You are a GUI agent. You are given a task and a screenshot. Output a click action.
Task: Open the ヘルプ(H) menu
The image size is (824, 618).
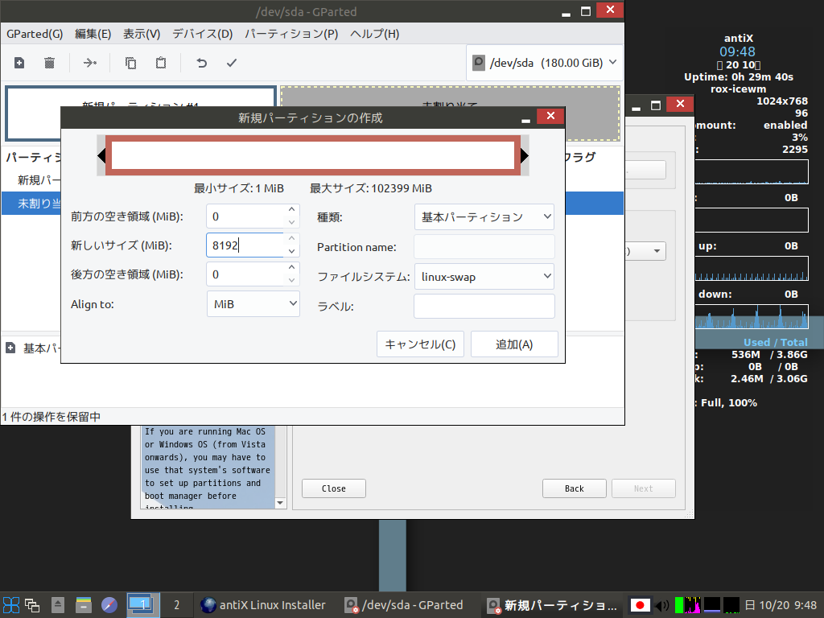pyautogui.click(x=375, y=34)
